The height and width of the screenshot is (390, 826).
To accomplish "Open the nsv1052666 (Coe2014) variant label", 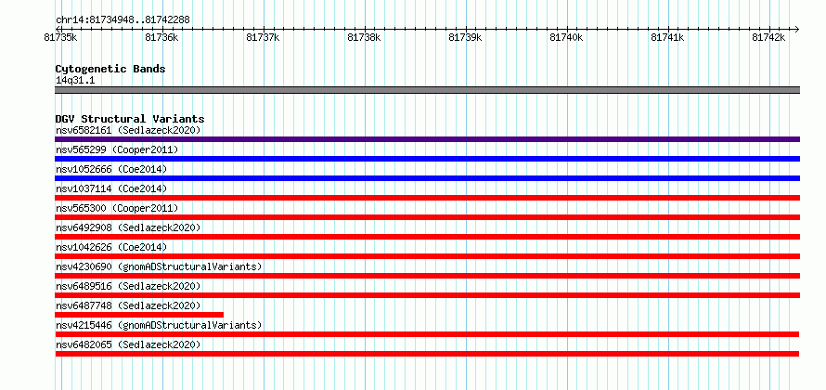I will (x=111, y=169).
